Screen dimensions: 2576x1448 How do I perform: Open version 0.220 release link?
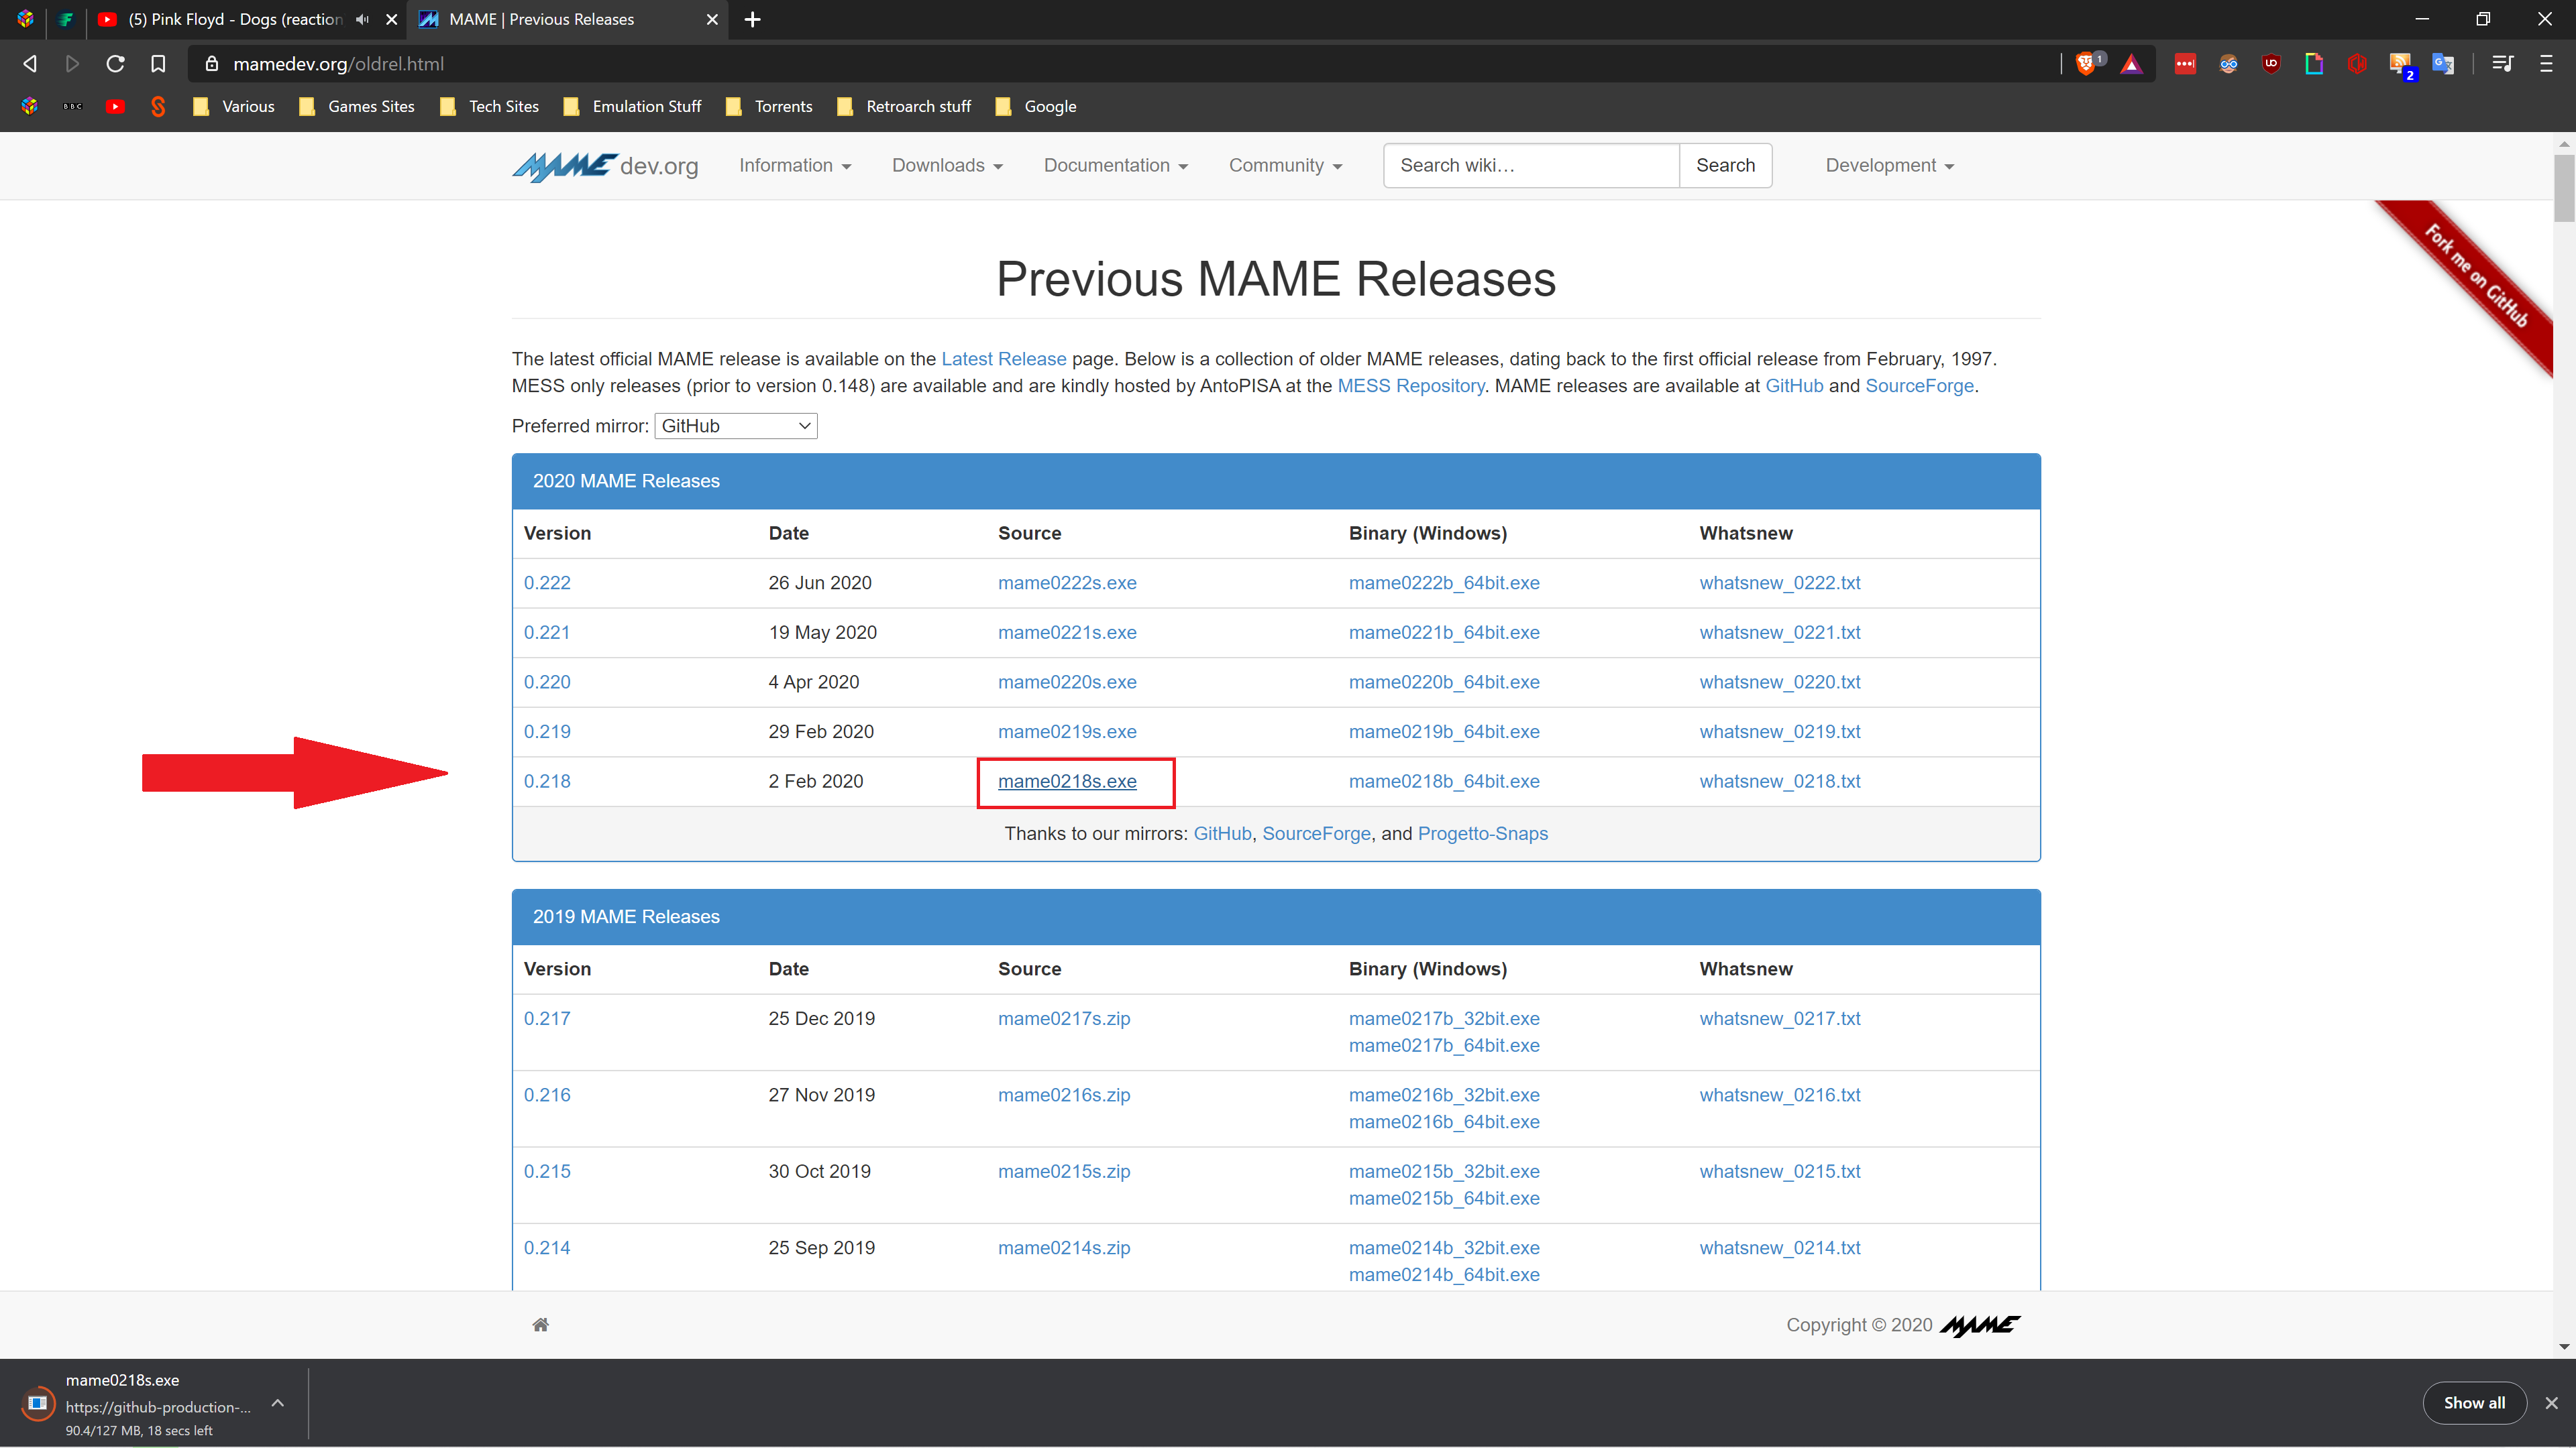click(x=547, y=682)
